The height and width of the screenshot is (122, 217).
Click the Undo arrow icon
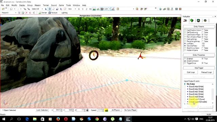11,9
